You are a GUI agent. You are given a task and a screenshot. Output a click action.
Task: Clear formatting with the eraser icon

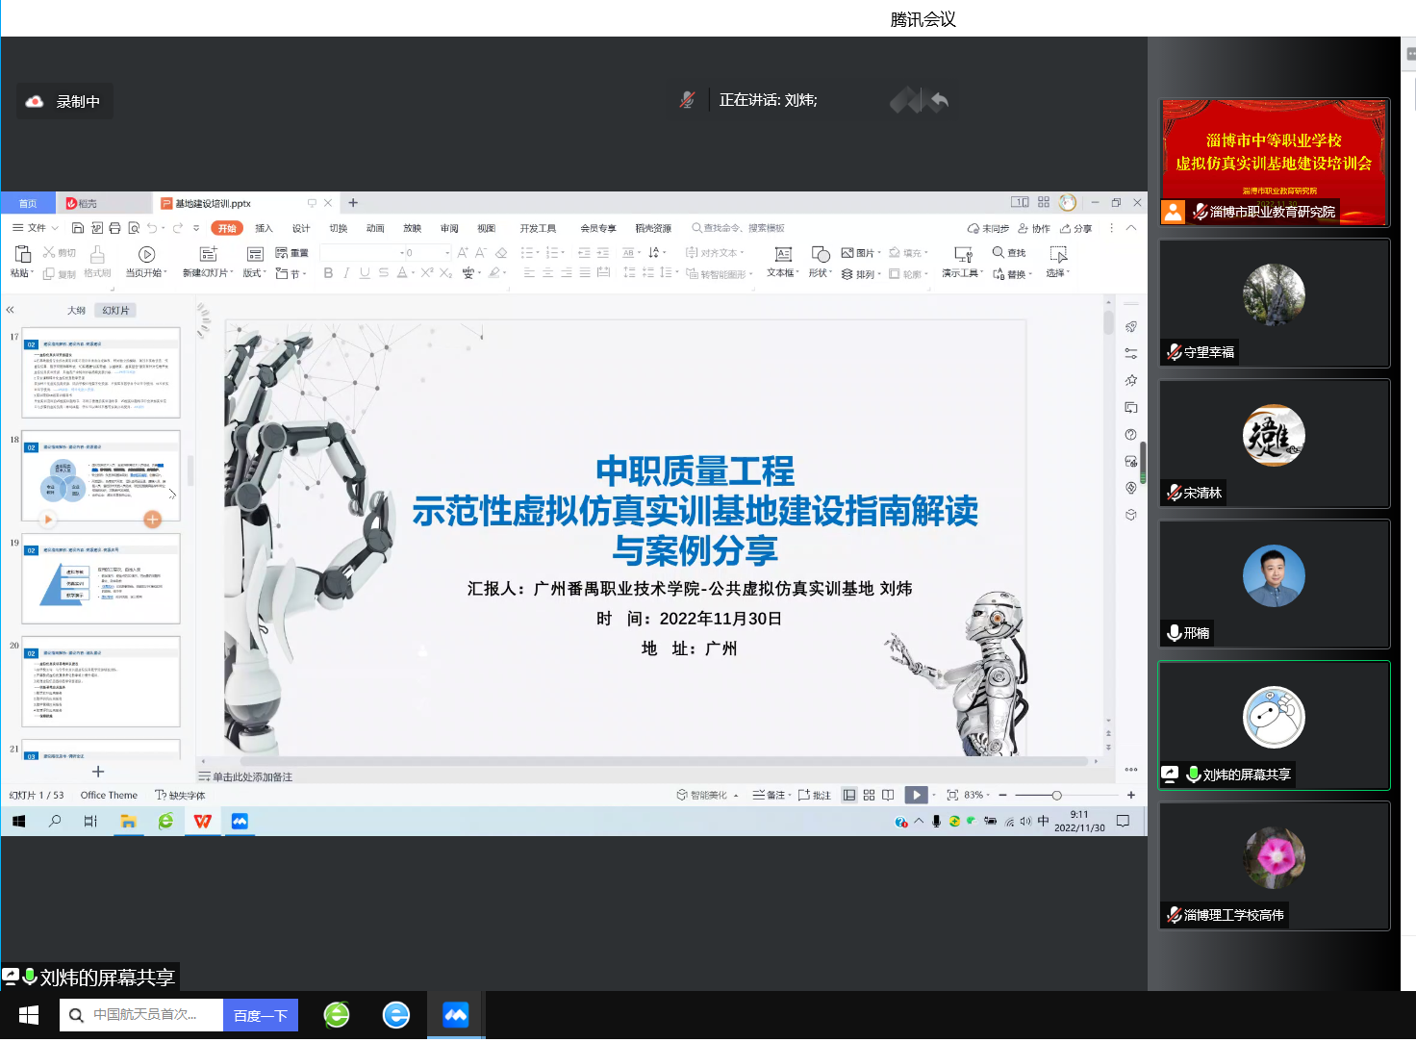click(x=501, y=253)
